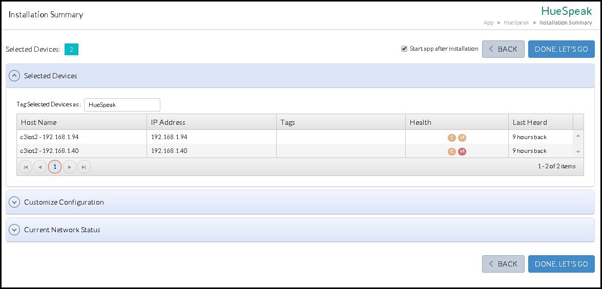Click the Tag Selected Devices input field
602x289 pixels.
(122, 105)
